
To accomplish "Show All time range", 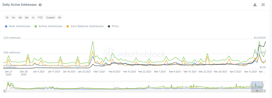I will point(59,17).
